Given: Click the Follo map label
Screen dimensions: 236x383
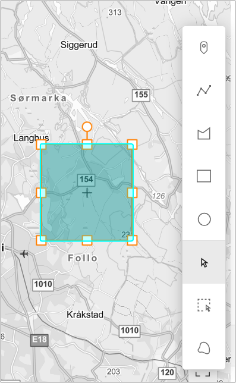Looking at the screenshot, I should pos(83,258).
